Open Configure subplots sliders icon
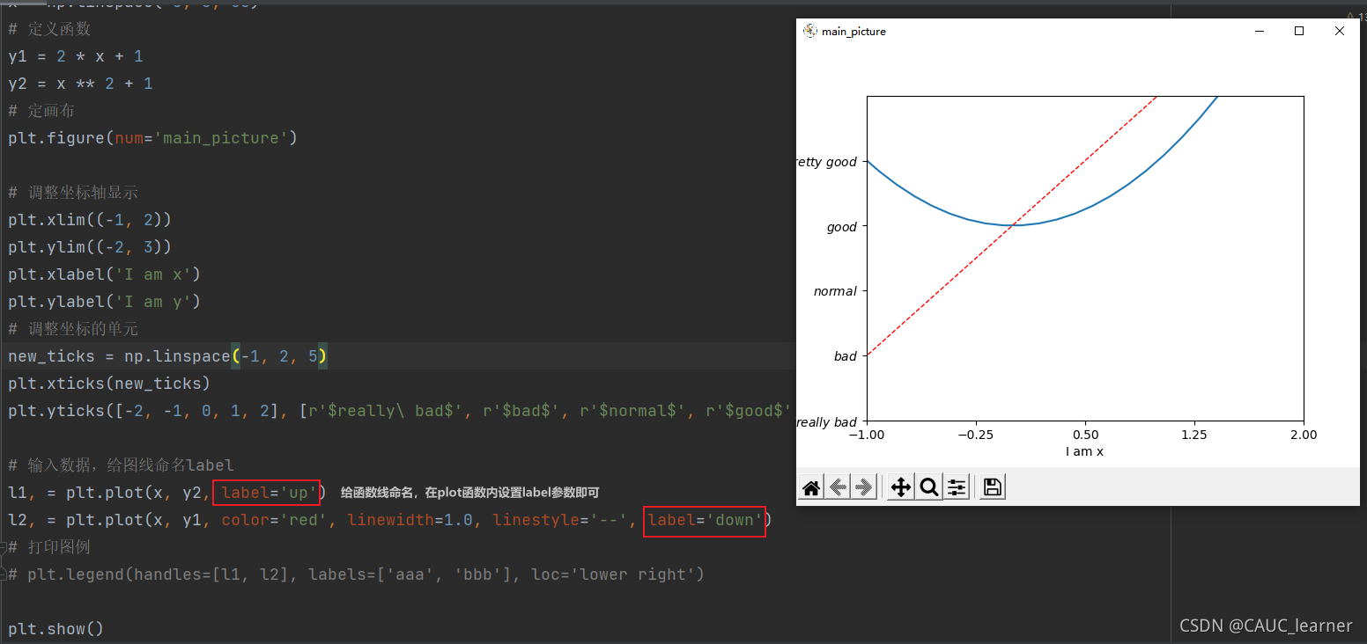 (957, 487)
